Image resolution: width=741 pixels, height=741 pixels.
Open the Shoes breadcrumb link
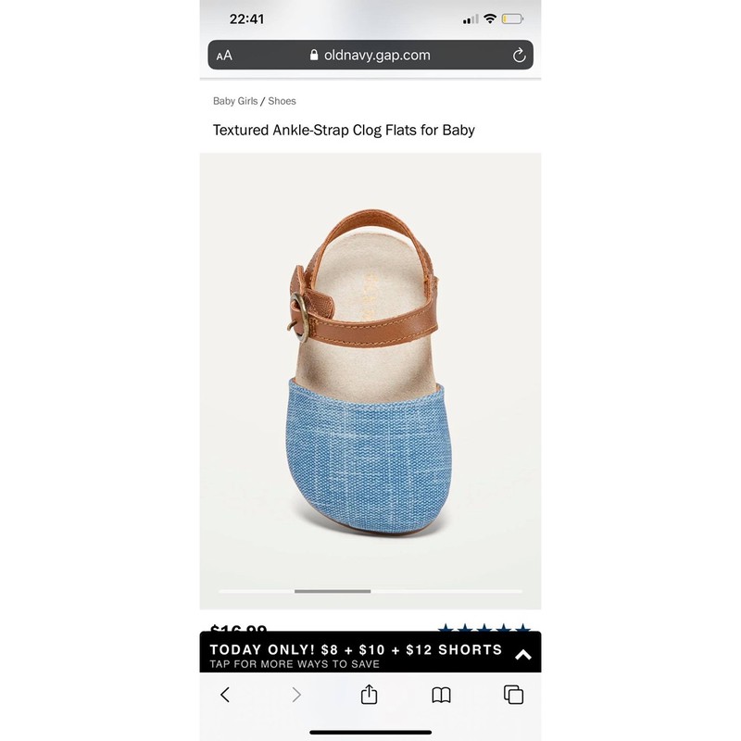[283, 101]
